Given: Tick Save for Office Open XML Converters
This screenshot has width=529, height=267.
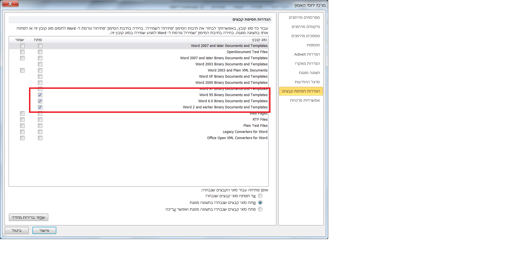Looking at the screenshot, I should (22, 138).
